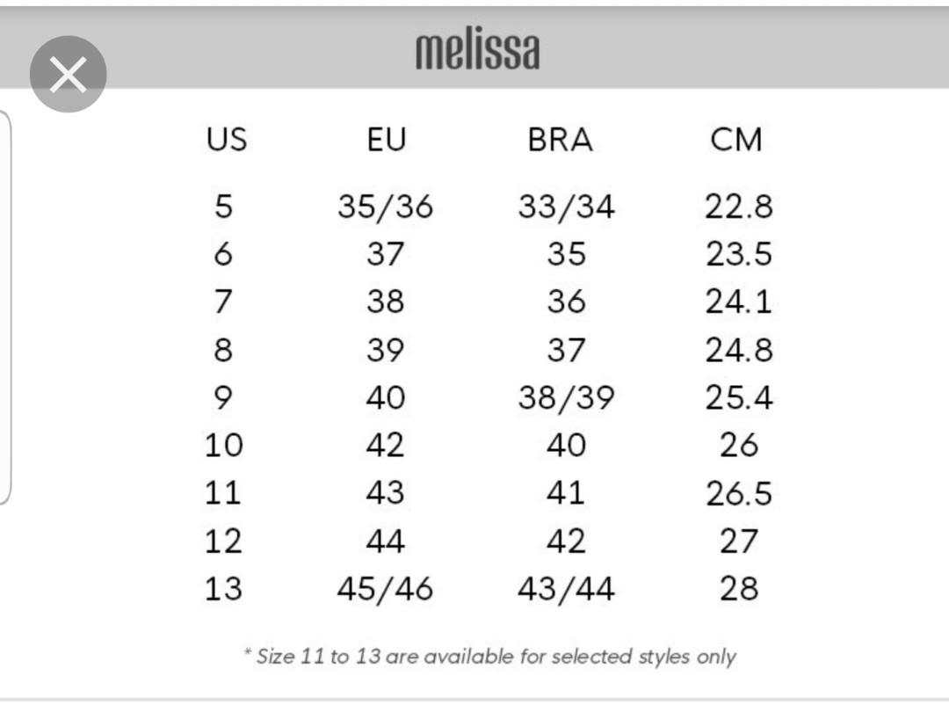Click BRA size 43/44 cell
Viewport: 949px width, 705px height.
pyautogui.click(x=566, y=589)
